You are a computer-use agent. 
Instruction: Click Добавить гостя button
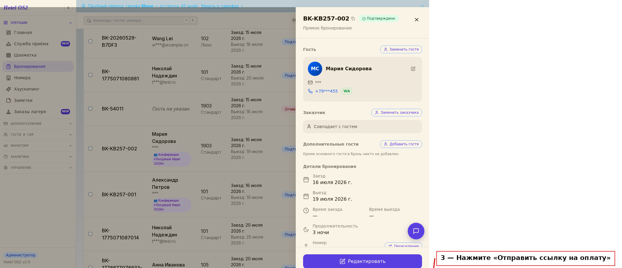(x=401, y=144)
